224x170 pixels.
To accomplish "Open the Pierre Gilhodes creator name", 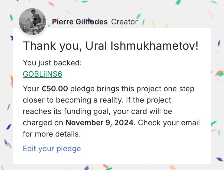I will pyautogui.click(x=80, y=22).
